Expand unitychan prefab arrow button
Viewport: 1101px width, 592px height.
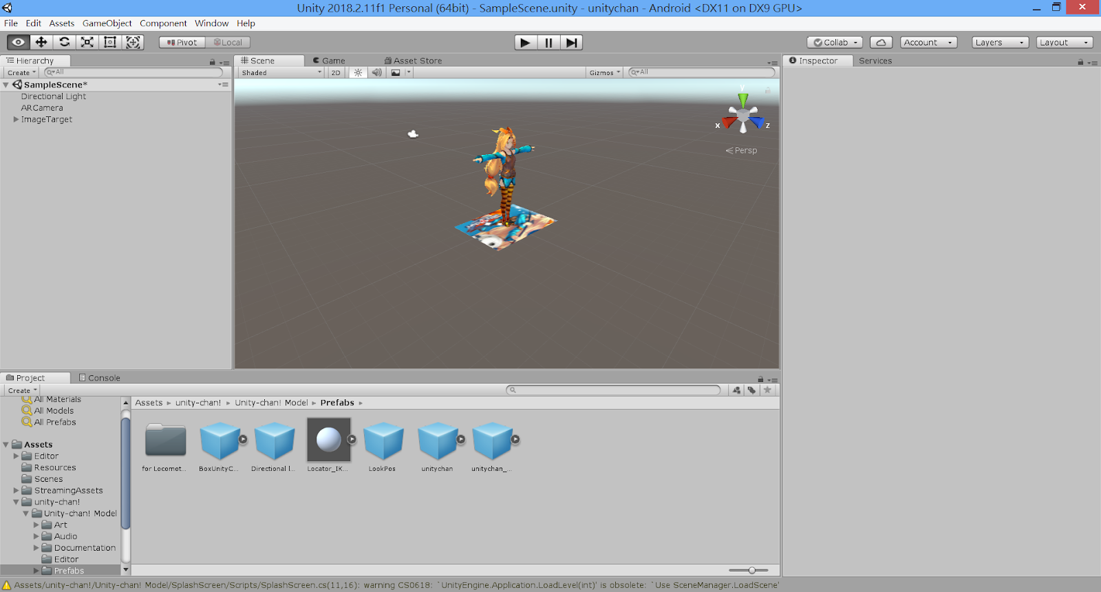click(x=461, y=439)
